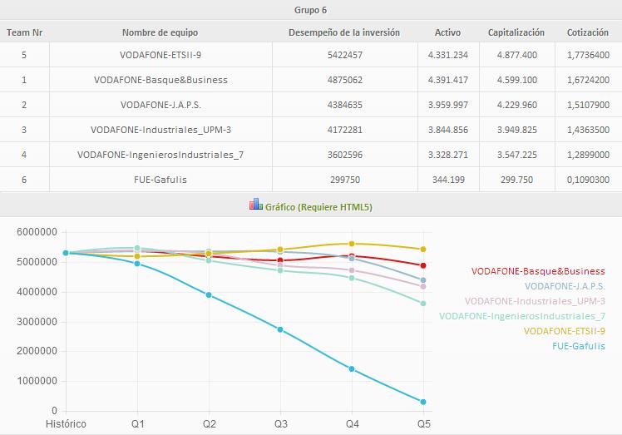Viewport: 622px width, 435px height.
Task: Click Activo value 344.199
Action: [448, 180]
